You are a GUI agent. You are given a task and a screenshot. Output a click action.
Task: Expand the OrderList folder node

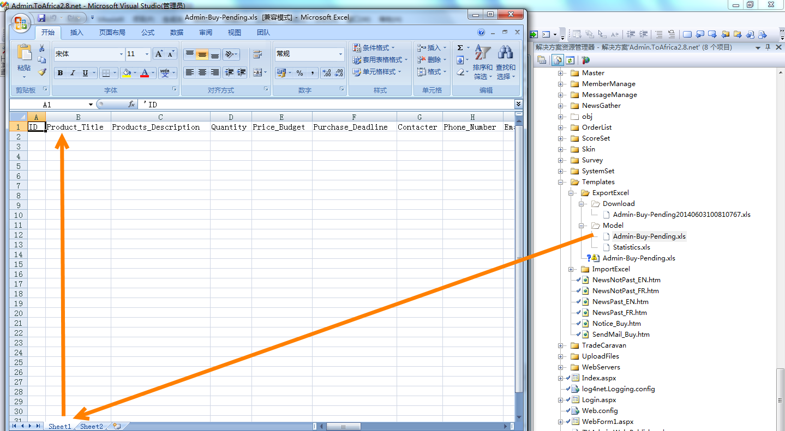[x=561, y=128]
